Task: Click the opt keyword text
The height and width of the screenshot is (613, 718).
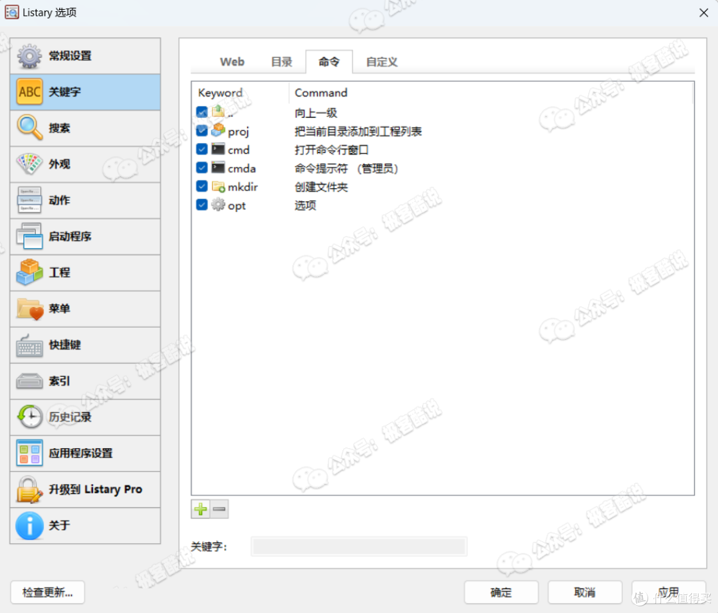Action: pos(237,206)
